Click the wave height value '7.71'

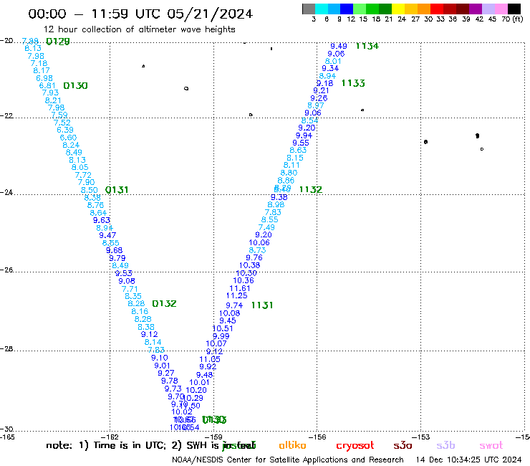[130, 289]
